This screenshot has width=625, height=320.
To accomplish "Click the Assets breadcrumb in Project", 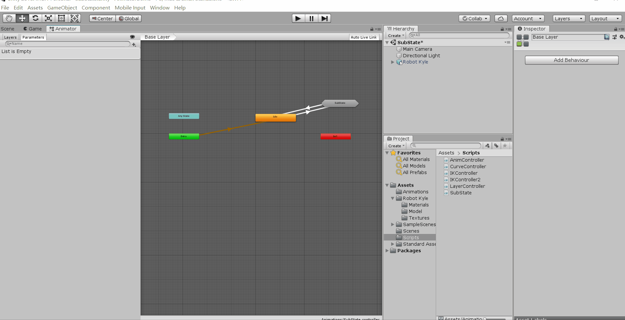I will (x=446, y=153).
